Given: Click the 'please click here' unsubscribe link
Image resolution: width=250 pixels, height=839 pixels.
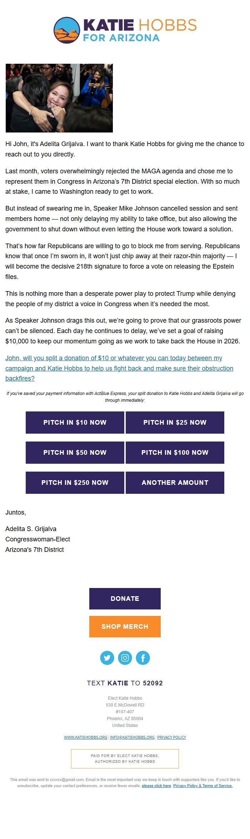Looking at the screenshot, I should (x=156, y=786).
